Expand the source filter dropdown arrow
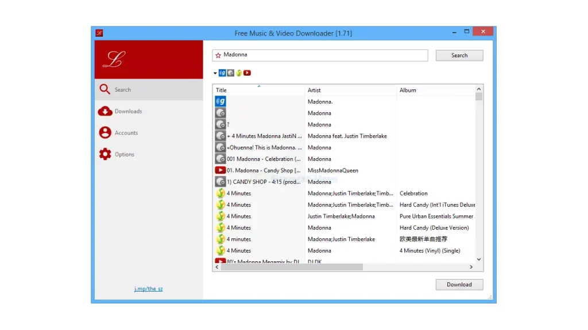This screenshot has height=330, width=588. point(215,73)
